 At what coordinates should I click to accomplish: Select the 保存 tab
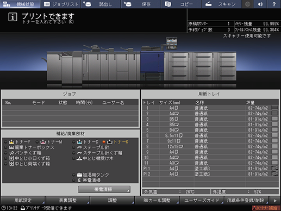click(x=141, y=4)
